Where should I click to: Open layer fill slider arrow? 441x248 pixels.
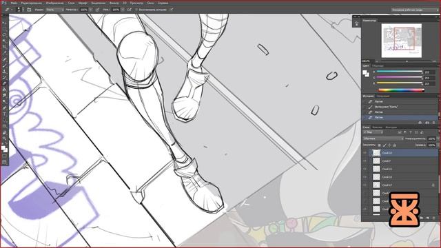coord(438,145)
